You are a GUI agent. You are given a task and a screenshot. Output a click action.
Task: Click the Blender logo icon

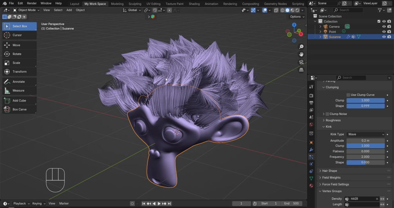click(x=5, y=4)
